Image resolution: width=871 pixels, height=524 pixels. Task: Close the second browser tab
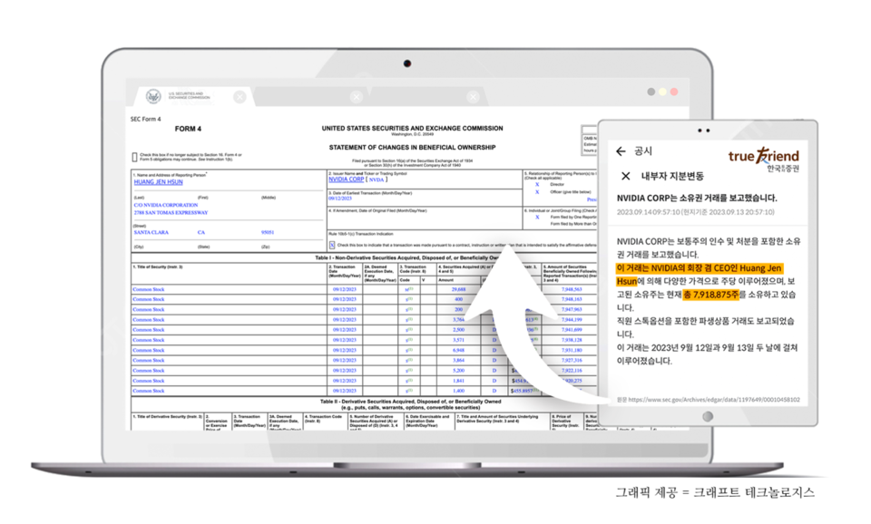pos(357,97)
